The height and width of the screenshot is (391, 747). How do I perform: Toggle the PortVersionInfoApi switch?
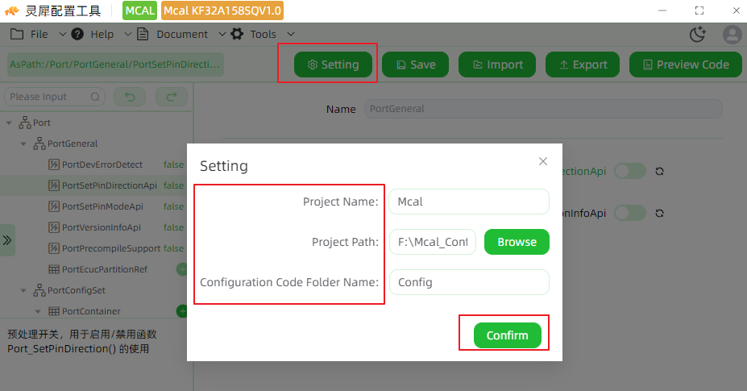pos(630,213)
